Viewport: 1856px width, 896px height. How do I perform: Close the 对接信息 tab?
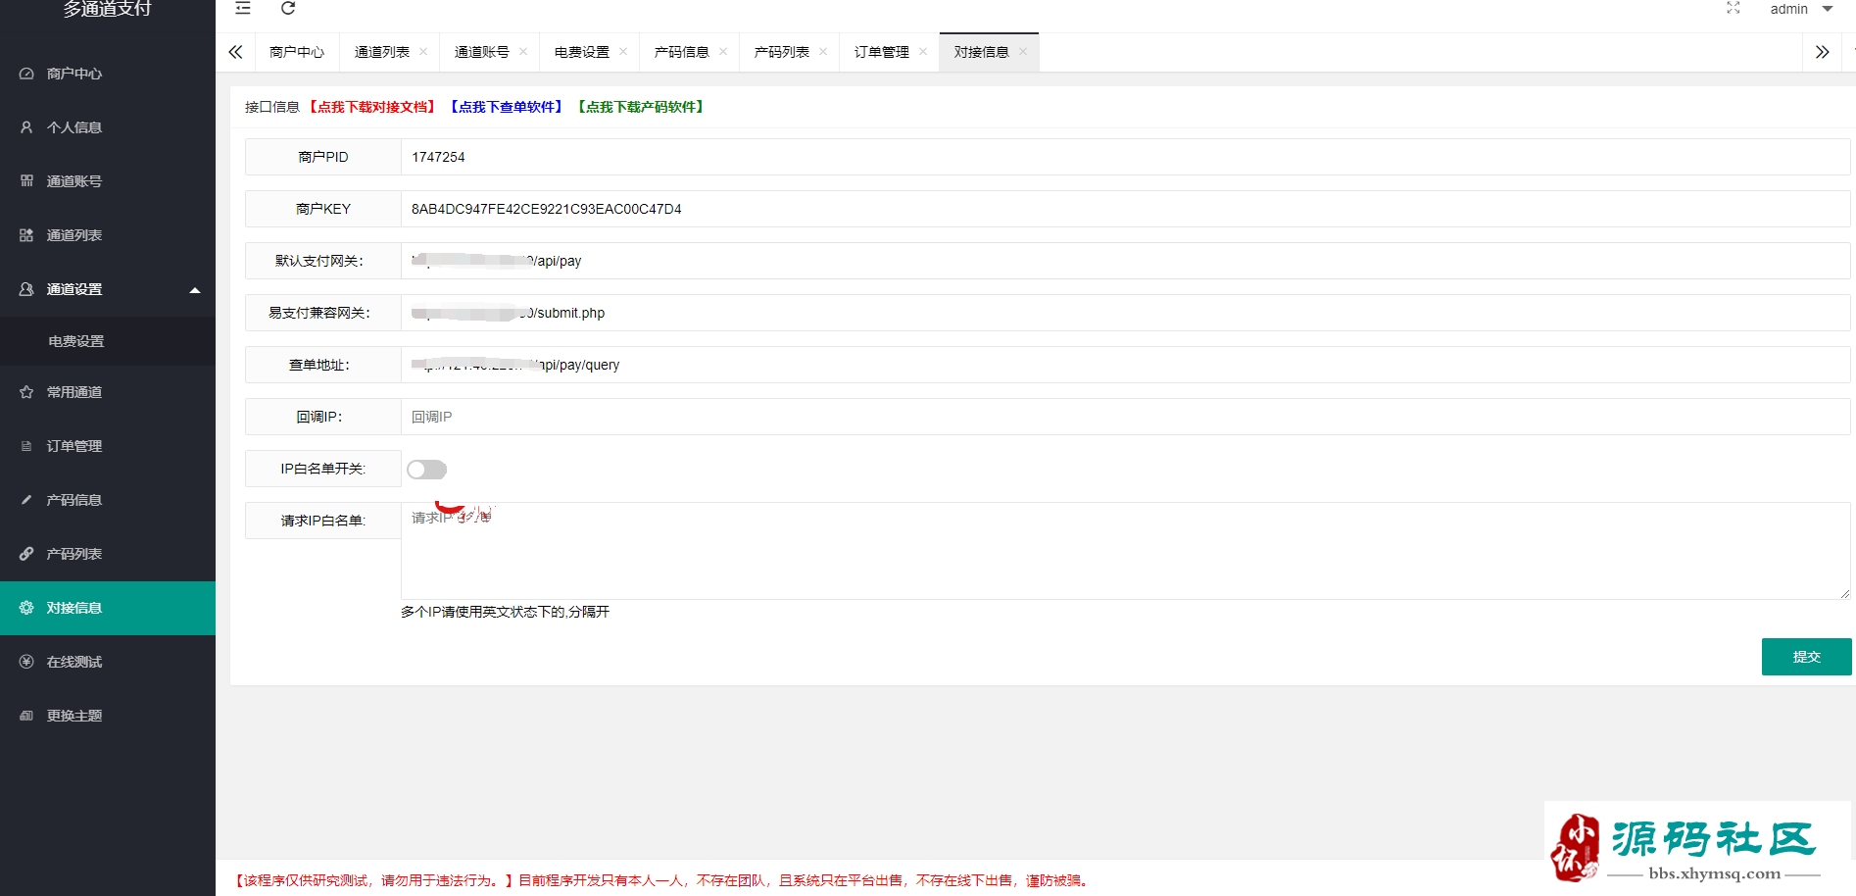tap(1023, 52)
